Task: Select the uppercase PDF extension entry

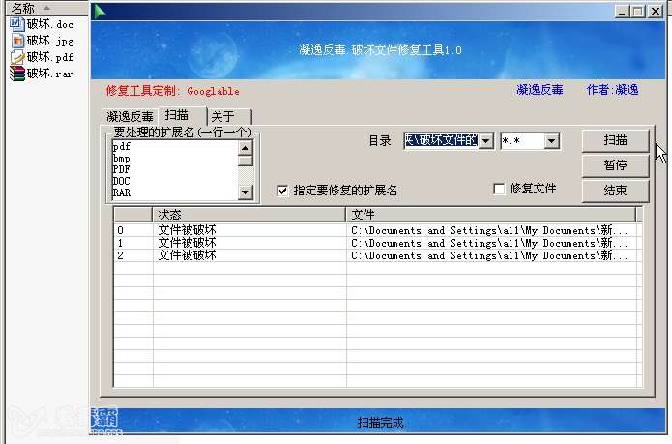Action: click(x=121, y=169)
